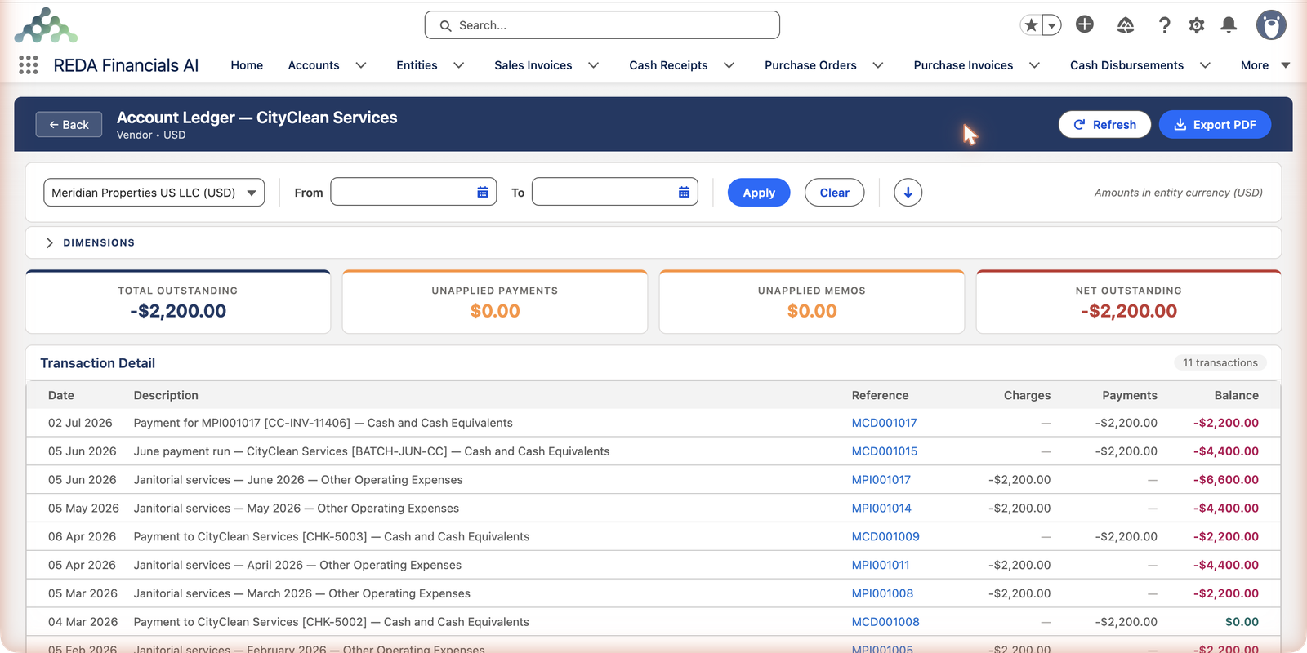Open reference link MCD001009
The image size is (1307, 653).
click(x=885, y=536)
